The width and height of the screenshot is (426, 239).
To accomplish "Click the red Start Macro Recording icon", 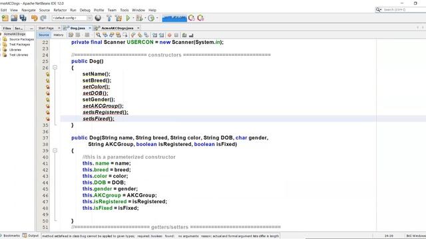I will (x=170, y=35).
